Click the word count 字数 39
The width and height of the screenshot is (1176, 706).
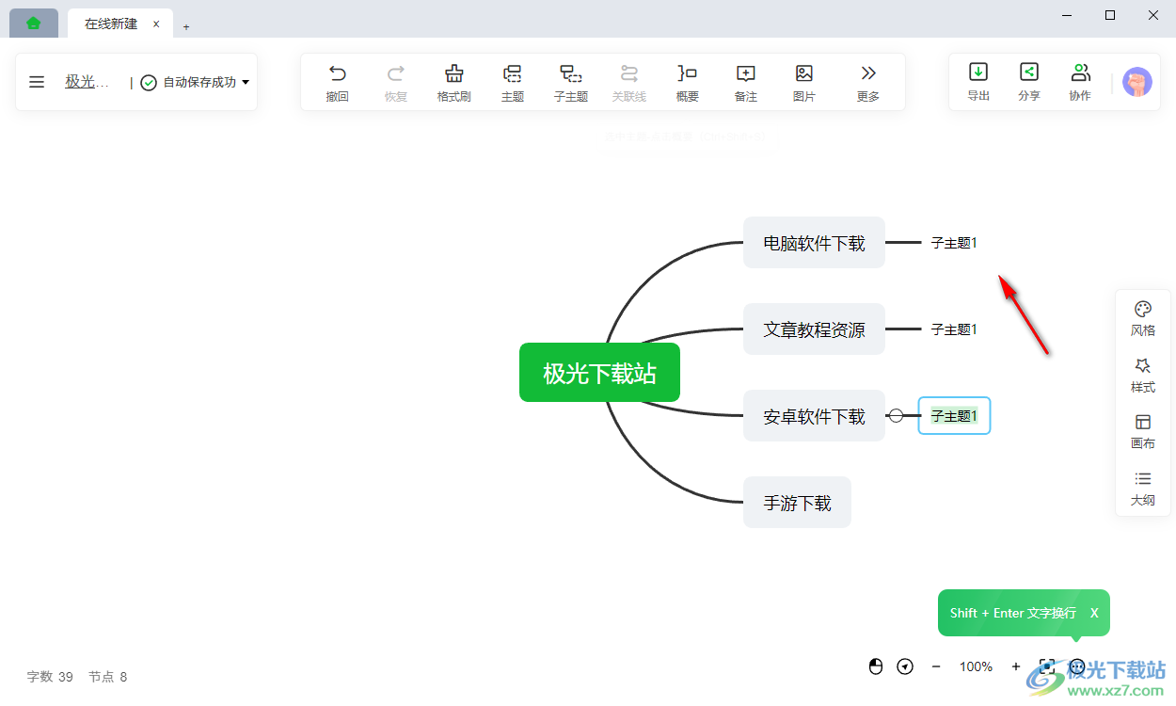[x=50, y=676]
